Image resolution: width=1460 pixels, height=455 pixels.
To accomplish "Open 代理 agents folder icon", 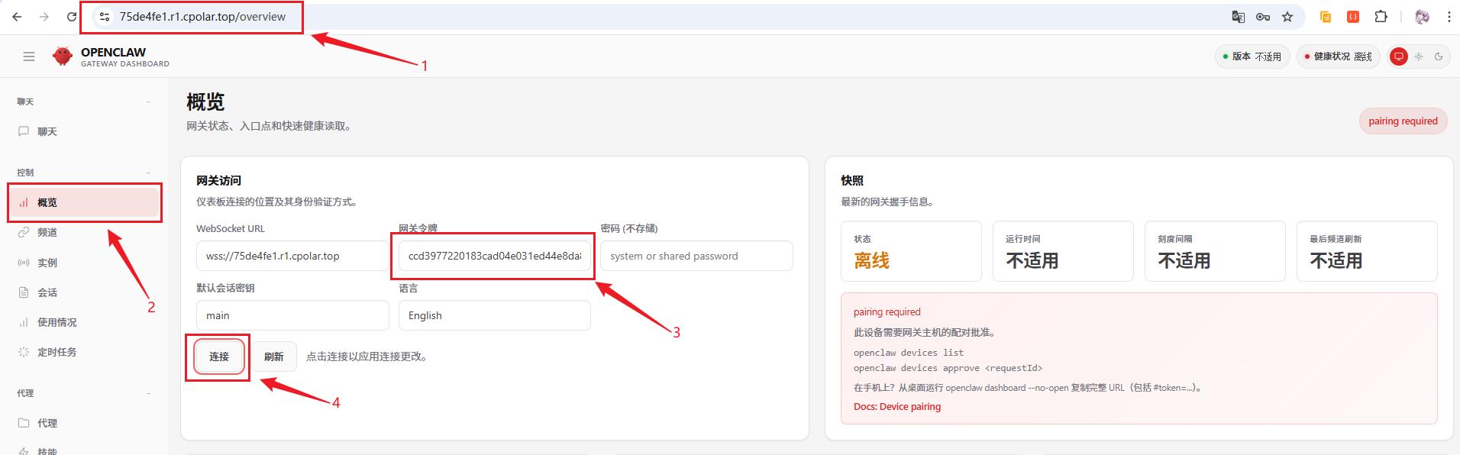I will (x=24, y=423).
